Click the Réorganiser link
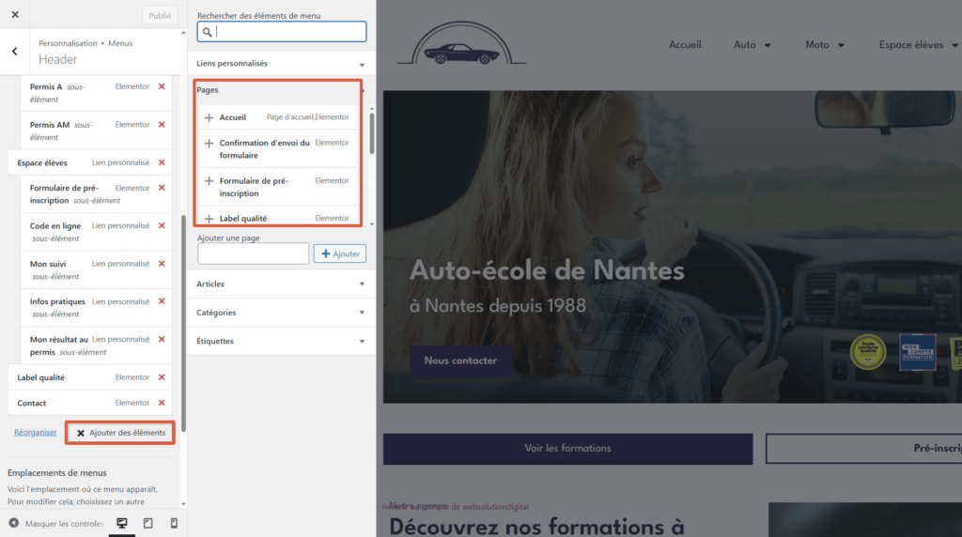This screenshot has height=537, width=962. 36,433
